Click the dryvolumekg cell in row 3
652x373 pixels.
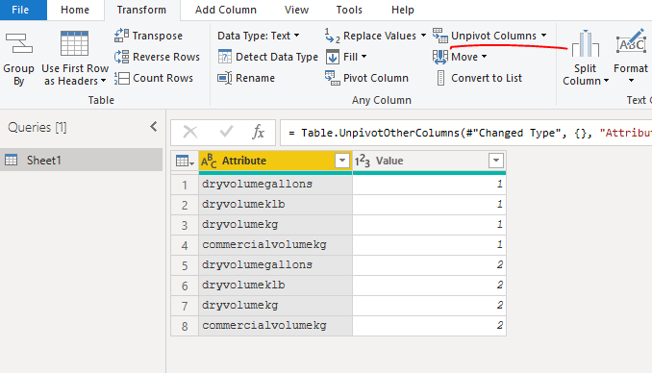click(x=275, y=225)
